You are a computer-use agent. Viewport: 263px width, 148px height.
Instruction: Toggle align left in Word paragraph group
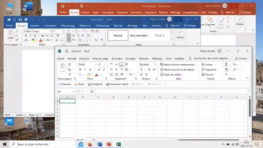click(x=69, y=35)
